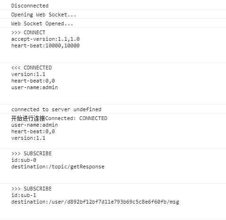Select the last version:1.1 line
The image size is (226, 220).
28,138
